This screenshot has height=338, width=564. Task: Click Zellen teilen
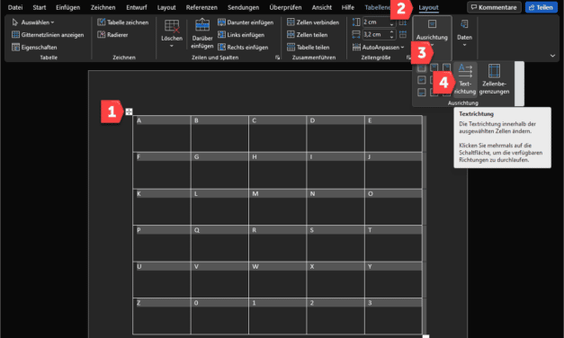point(307,35)
